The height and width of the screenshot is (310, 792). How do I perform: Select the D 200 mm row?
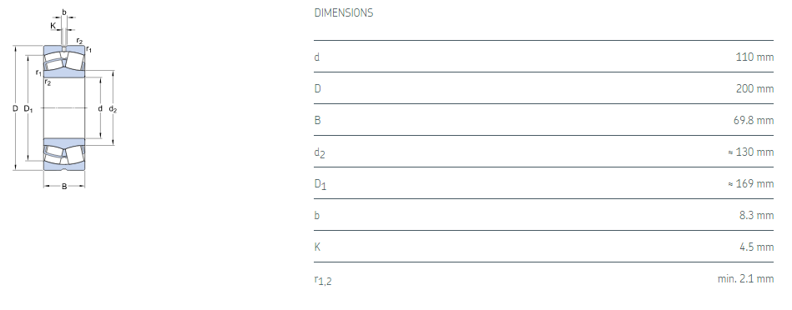[543, 88]
